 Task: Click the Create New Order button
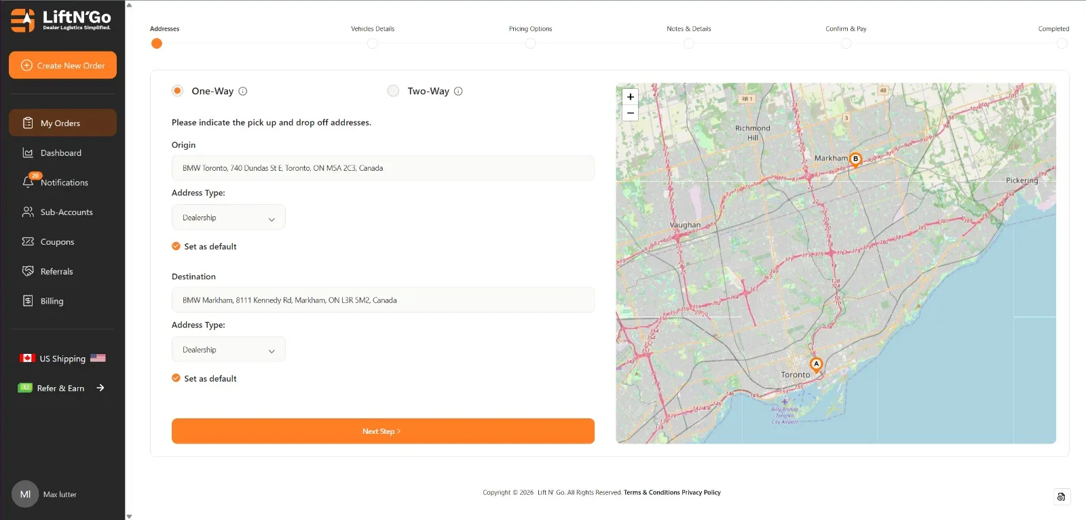pos(62,65)
